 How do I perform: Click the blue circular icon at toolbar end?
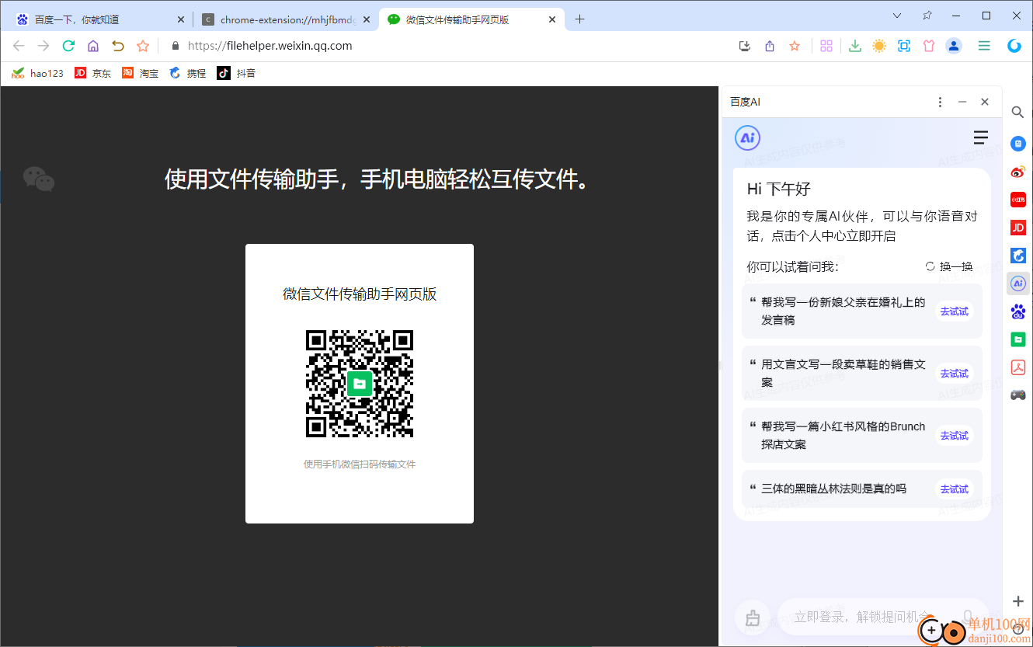(1014, 46)
